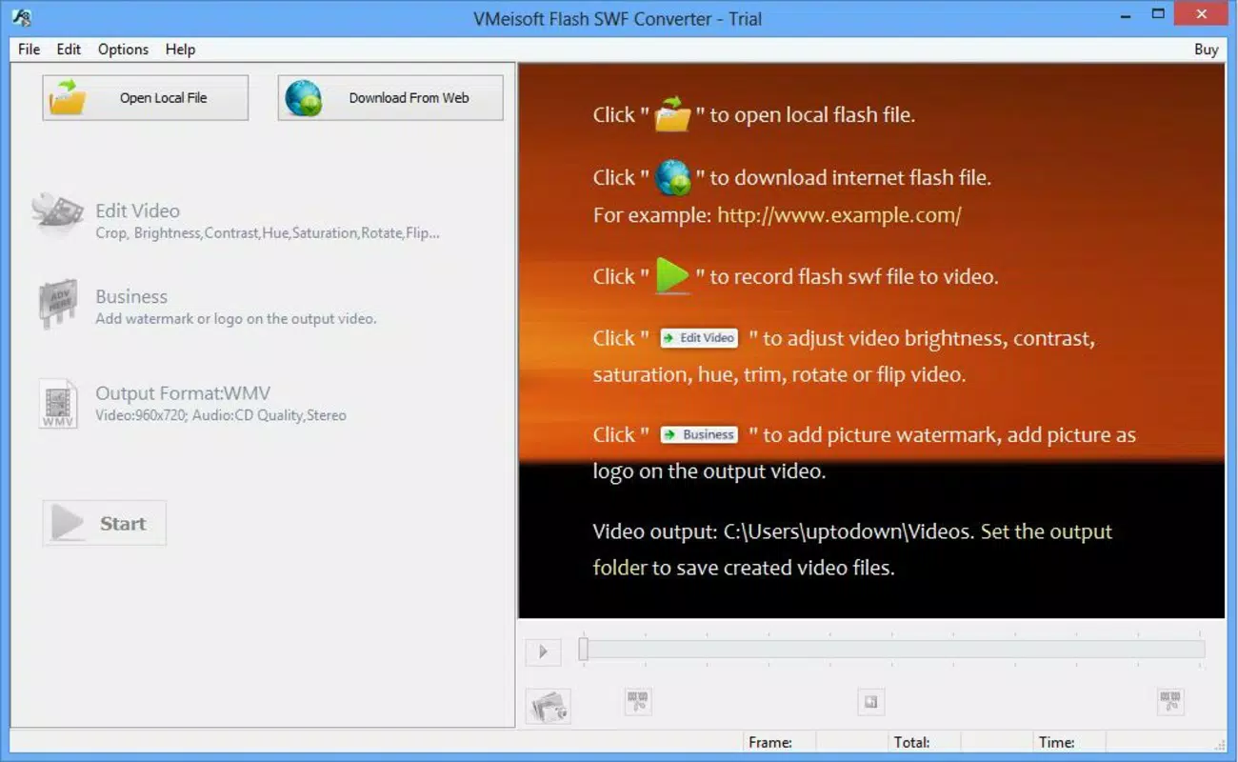Viewport: 1238px width, 762px height.
Task: Click the Business badge in instructions
Action: point(699,434)
